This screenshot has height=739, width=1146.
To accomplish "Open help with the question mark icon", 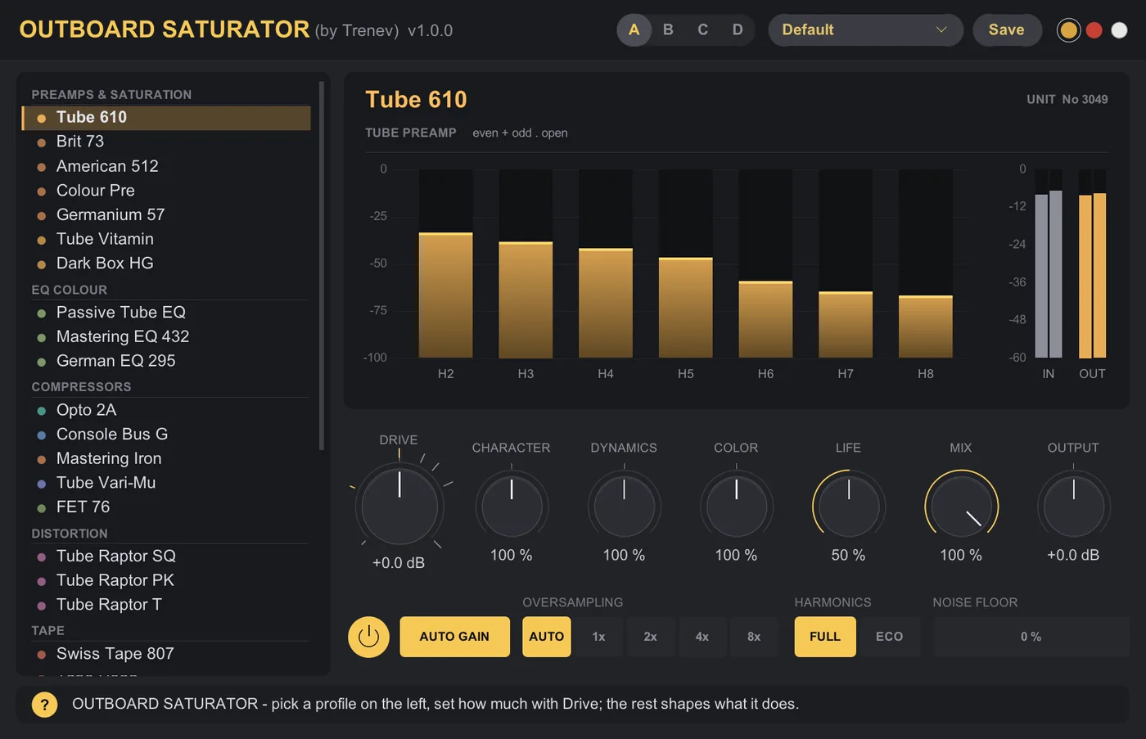I will click(x=45, y=704).
